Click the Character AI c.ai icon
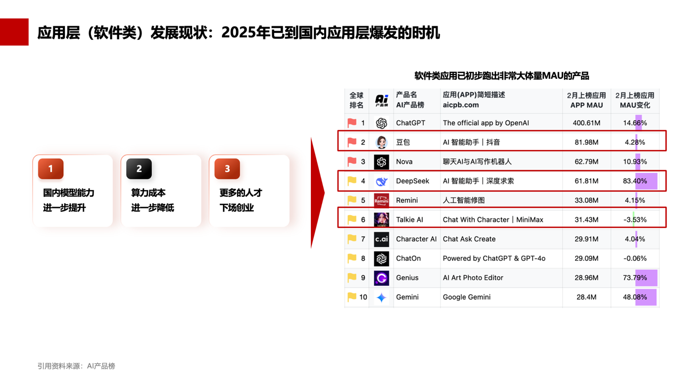676x380 pixels. [381, 239]
